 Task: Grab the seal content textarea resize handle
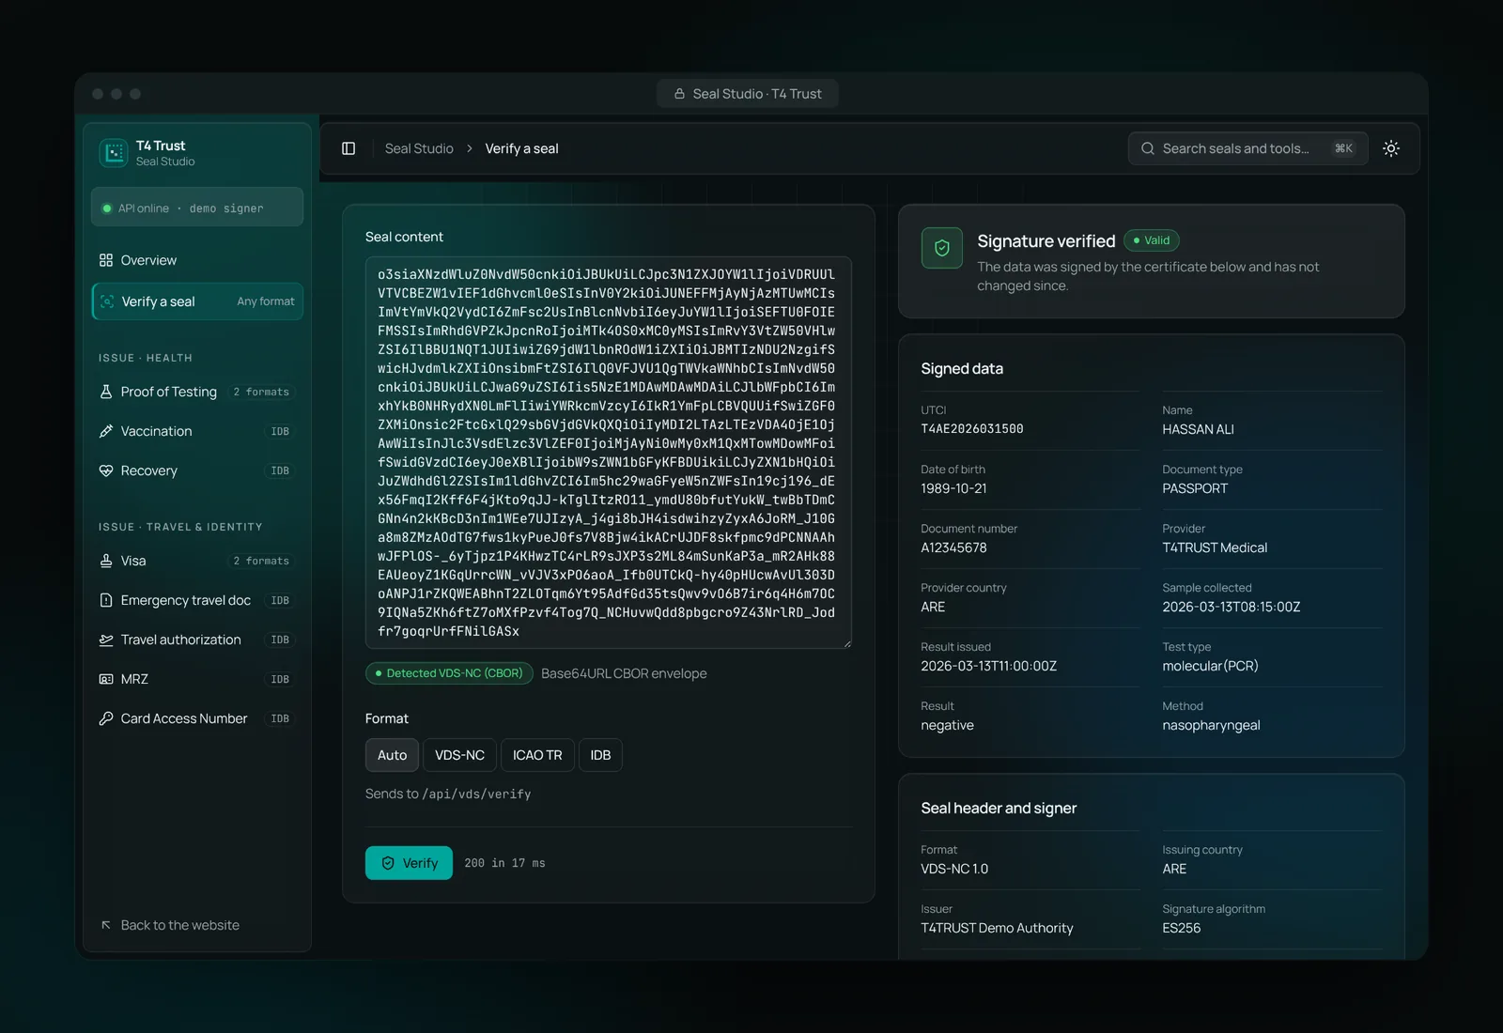tap(846, 643)
